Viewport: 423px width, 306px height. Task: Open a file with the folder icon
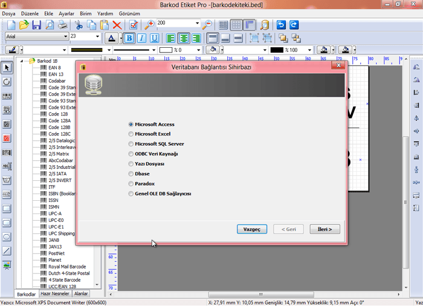tap(24, 25)
